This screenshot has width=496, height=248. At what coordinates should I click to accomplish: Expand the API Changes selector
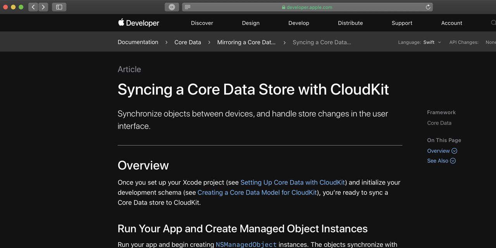(x=490, y=42)
